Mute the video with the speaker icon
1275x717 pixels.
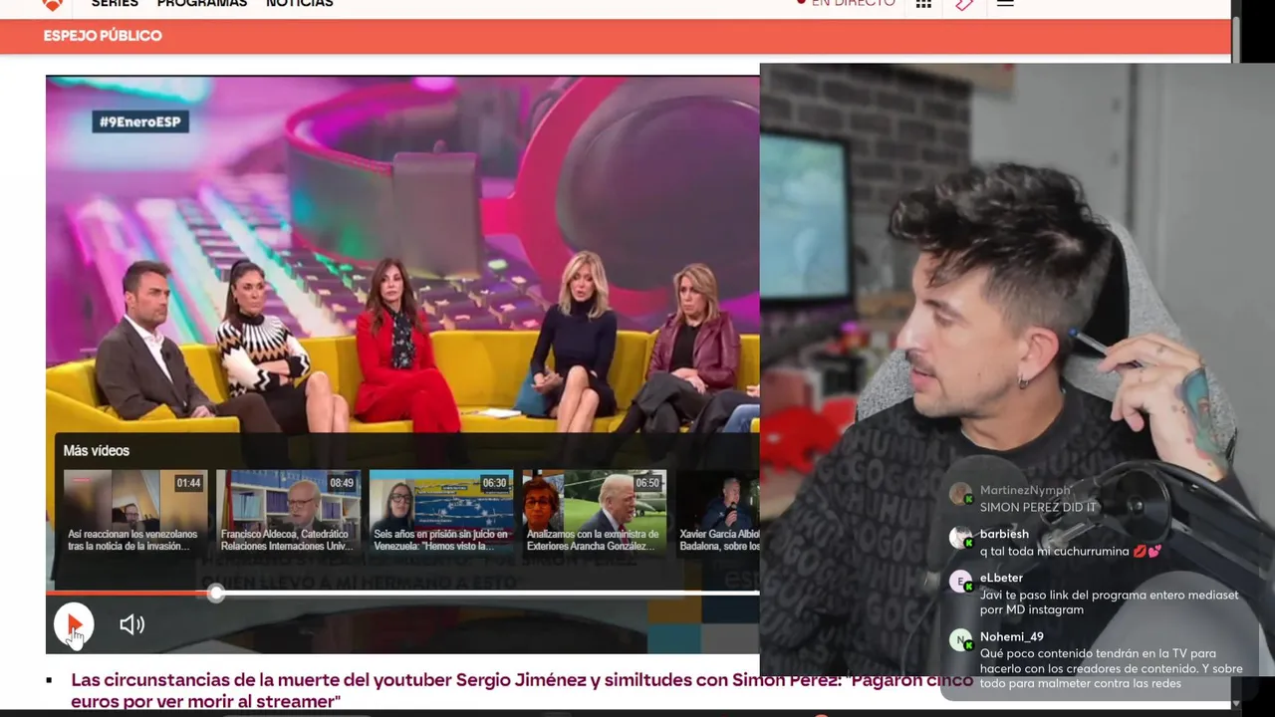coord(131,624)
